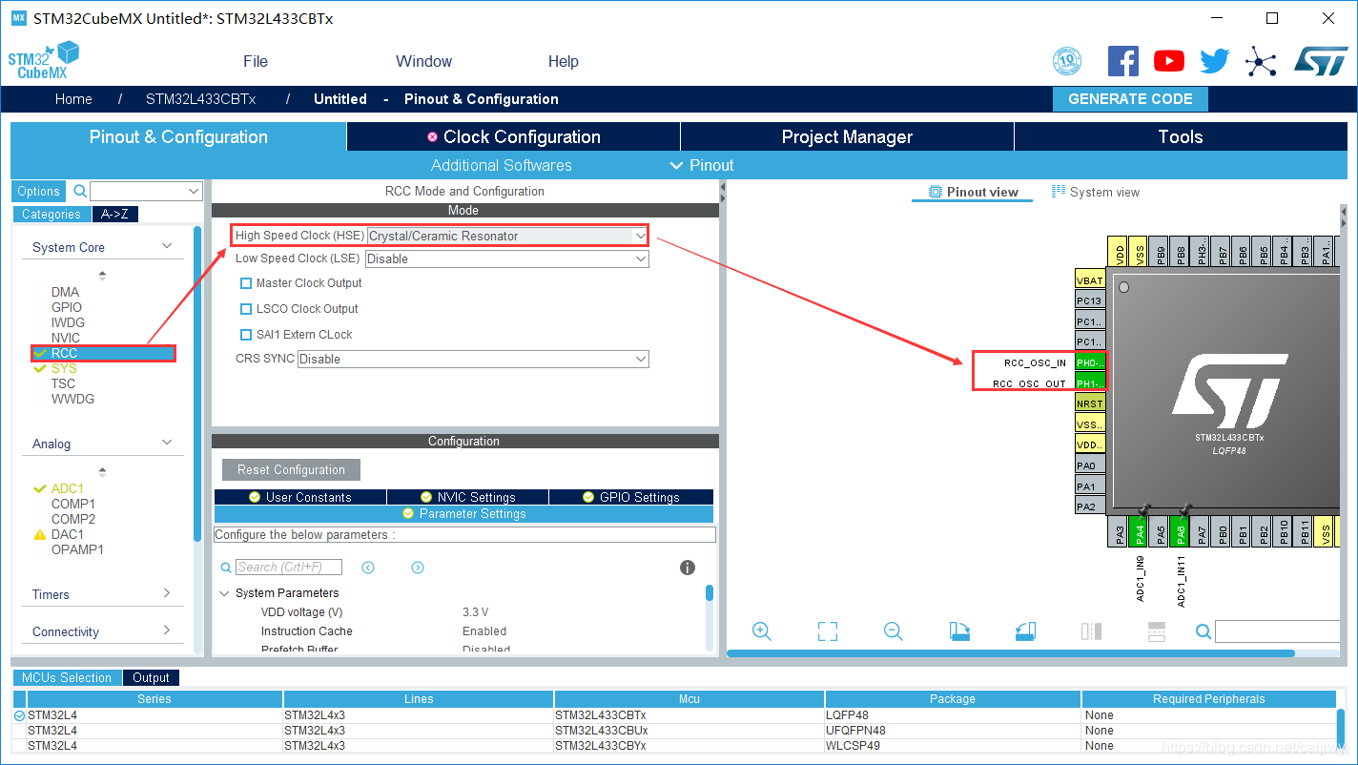1358x765 pixels.
Task: Click the GENERATE CODE button
Action: pos(1130,99)
